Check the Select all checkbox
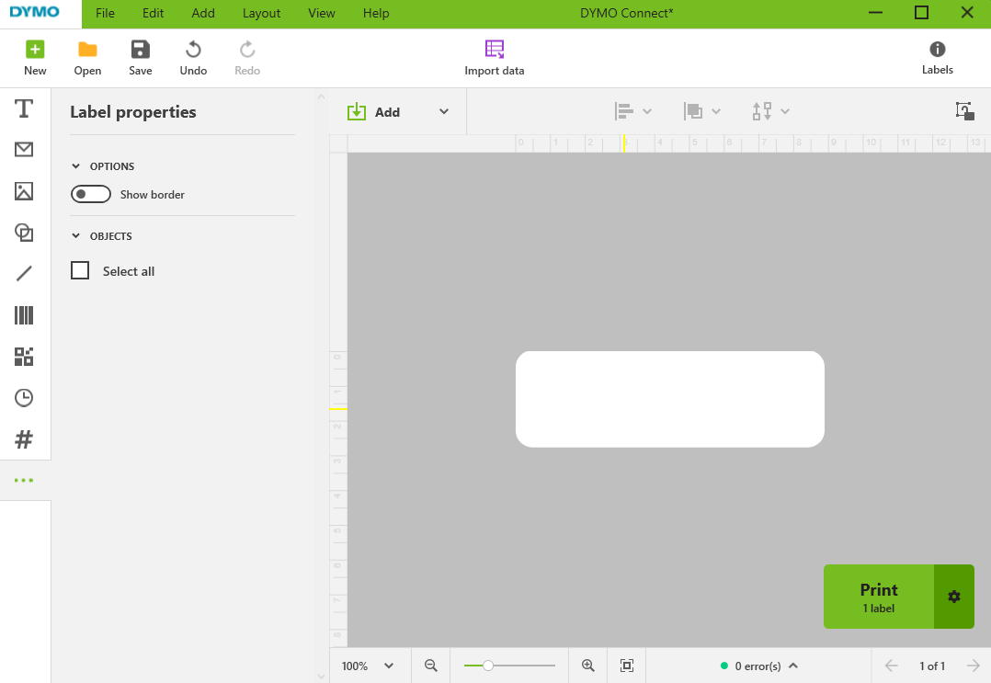Image resolution: width=991 pixels, height=683 pixels. pyautogui.click(x=81, y=271)
